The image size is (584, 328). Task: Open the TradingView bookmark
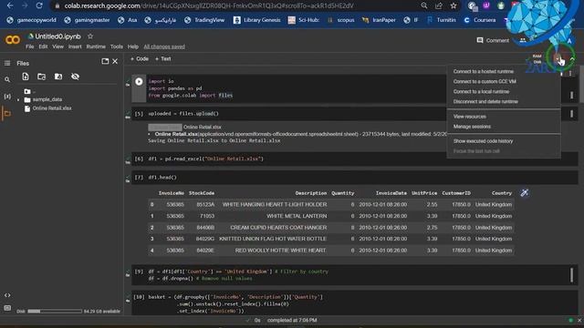tap(205, 20)
